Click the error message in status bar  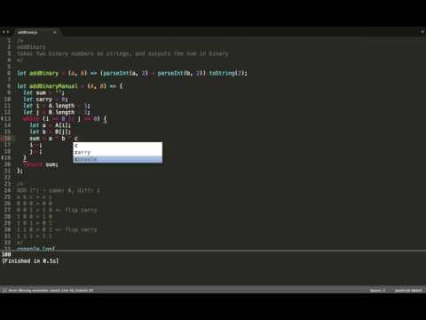tap(51, 290)
